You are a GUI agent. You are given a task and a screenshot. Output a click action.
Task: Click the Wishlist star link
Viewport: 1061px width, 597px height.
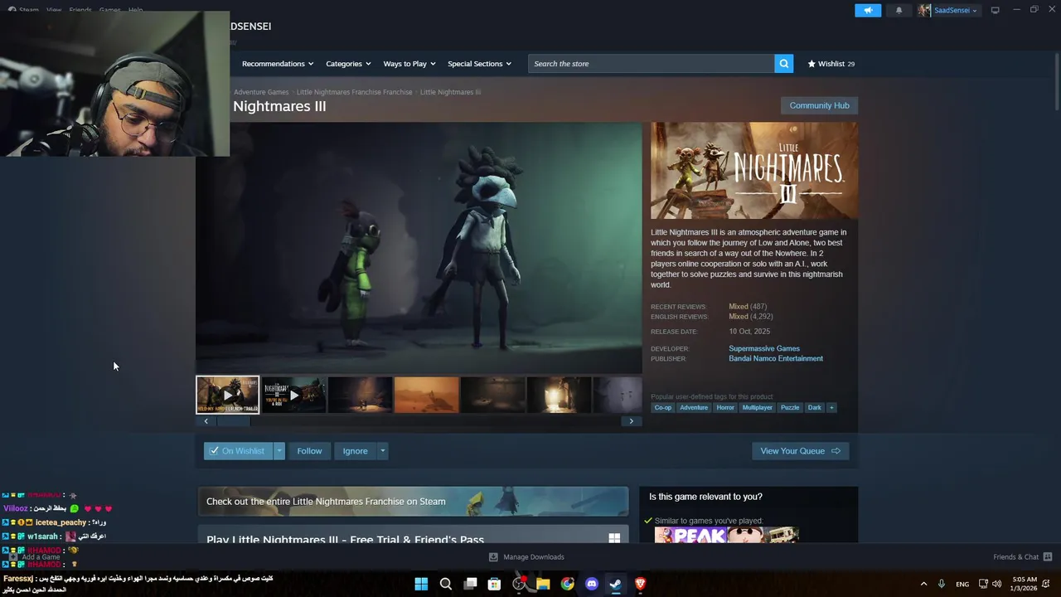click(831, 64)
